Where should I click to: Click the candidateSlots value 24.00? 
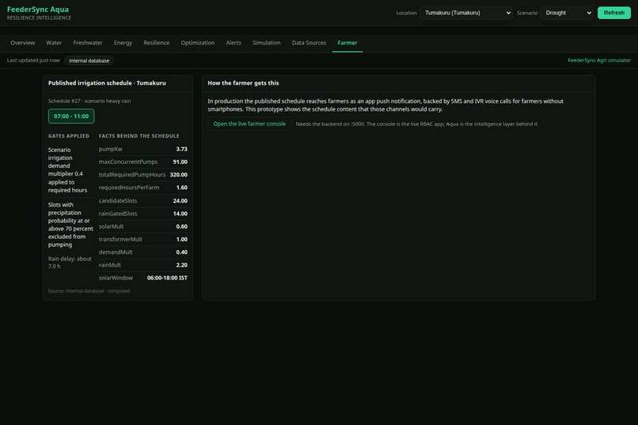[180, 201]
